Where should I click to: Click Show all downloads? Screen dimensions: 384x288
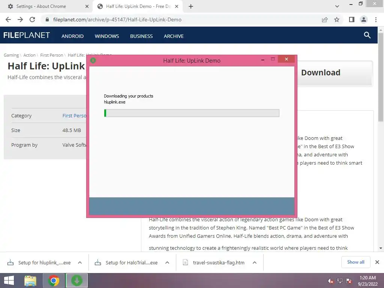point(355,262)
